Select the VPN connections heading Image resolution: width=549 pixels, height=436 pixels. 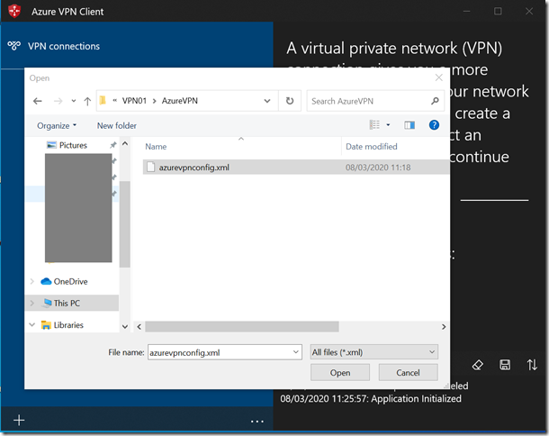pos(64,46)
